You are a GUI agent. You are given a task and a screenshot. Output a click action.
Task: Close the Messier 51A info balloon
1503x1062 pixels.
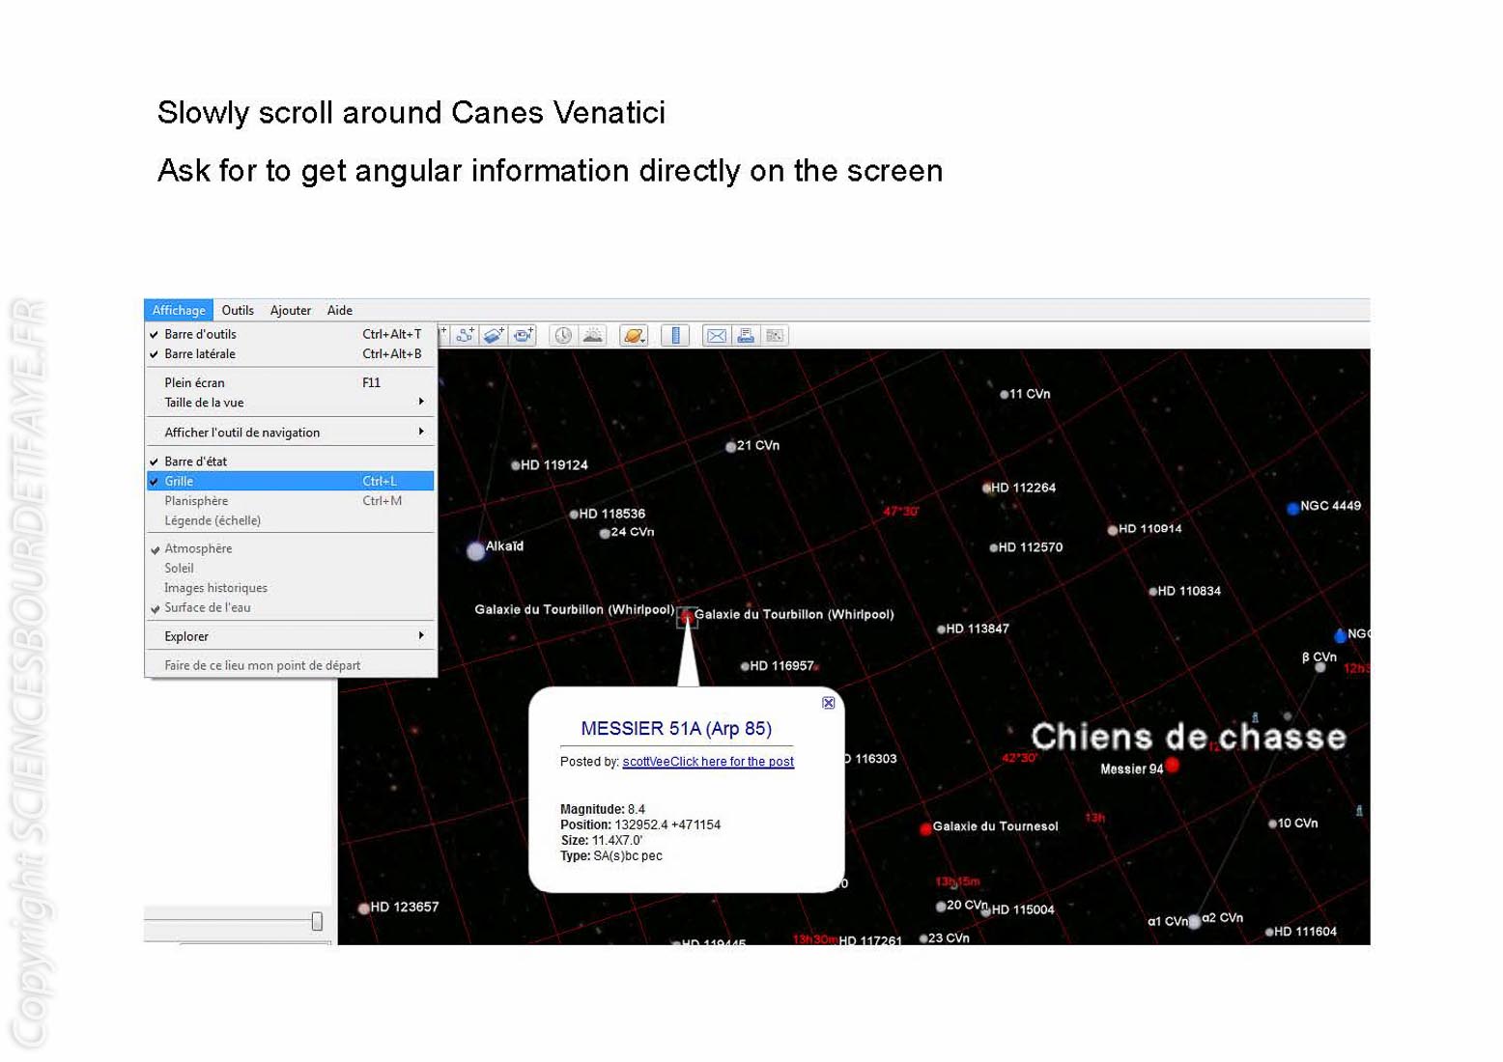pos(828,703)
